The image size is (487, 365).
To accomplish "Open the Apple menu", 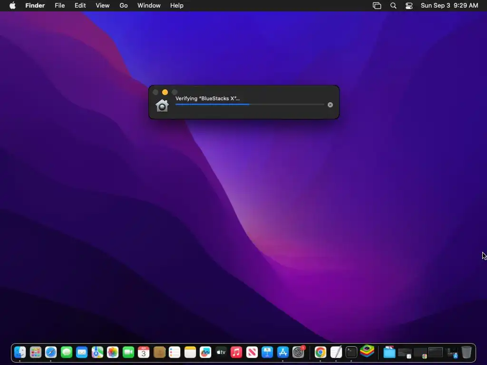I will [x=12, y=6].
